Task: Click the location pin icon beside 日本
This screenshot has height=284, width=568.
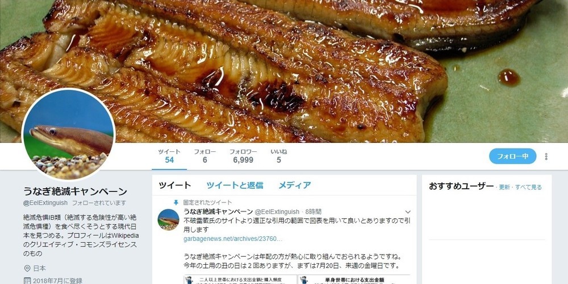Action: [x=27, y=269]
